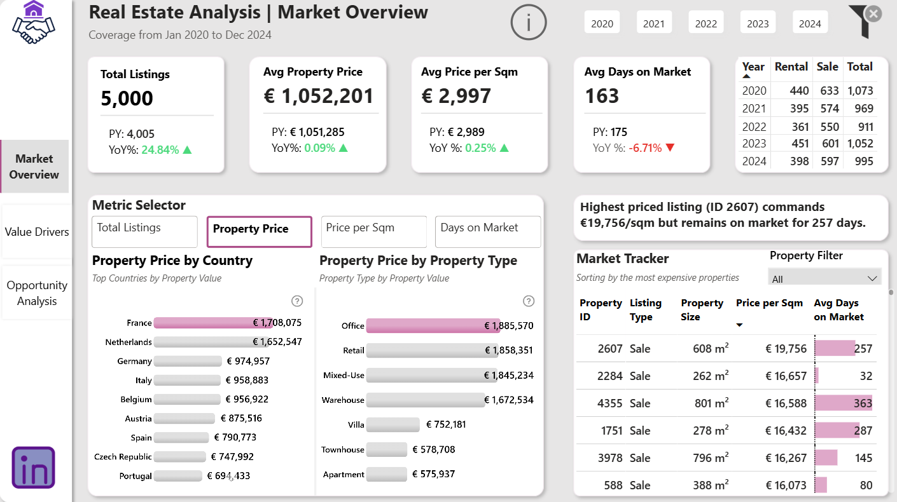Filter by year 2022
Image resolution: width=897 pixels, height=502 pixels.
pos(706,23)
